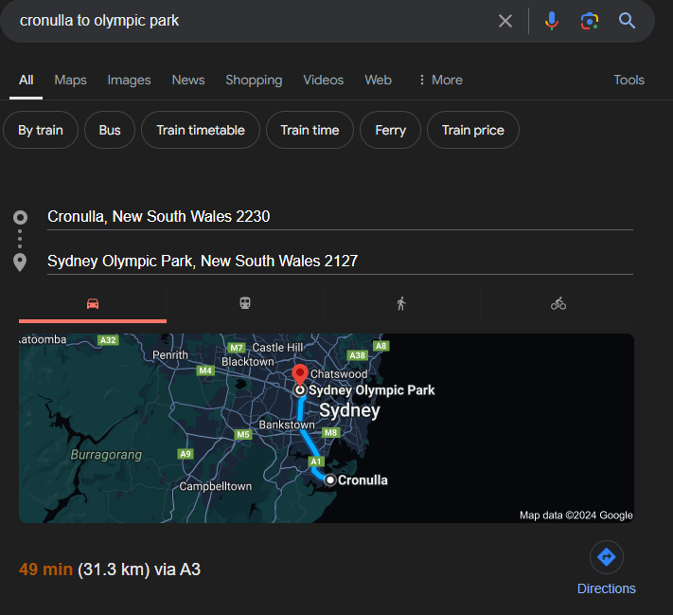Screen dimensions: 673x615
Task: Click the Ferry suggestion chip
Action: (x=390, y=130)
